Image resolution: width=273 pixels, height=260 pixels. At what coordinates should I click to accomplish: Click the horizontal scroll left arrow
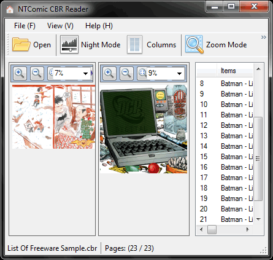coord(201,229)
